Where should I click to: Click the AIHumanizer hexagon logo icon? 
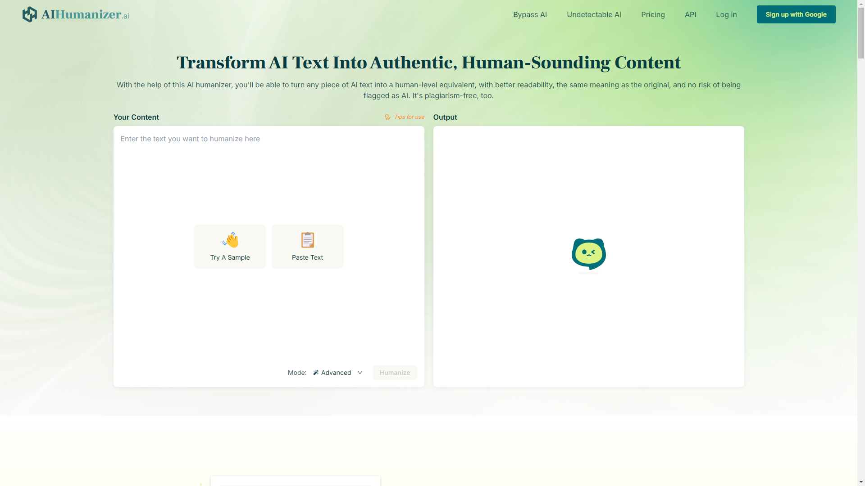pyautogui.click(x=30, y=14)
